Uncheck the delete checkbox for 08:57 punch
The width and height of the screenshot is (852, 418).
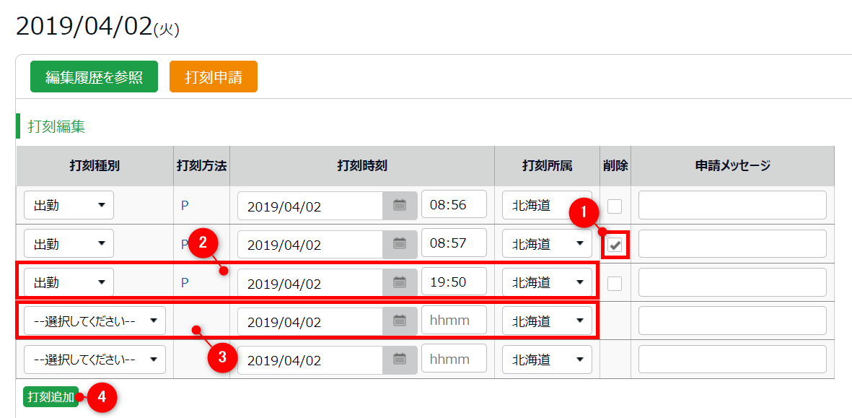click(x=615, y=245)
